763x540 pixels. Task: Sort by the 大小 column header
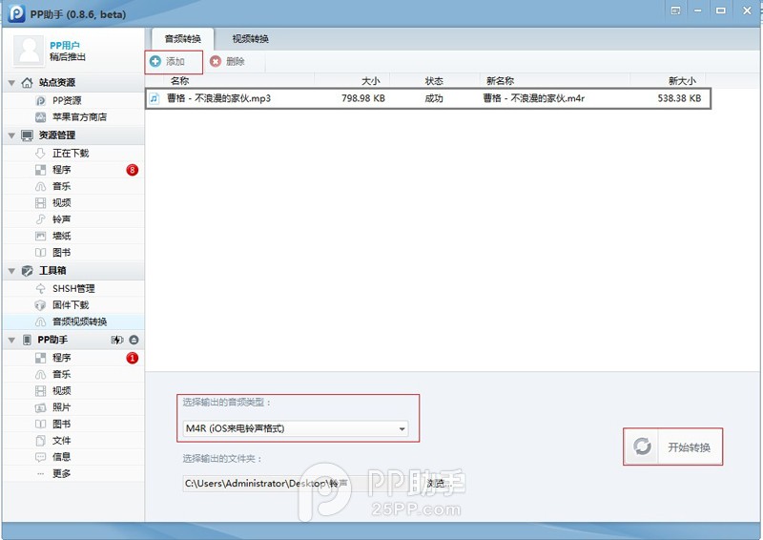371,81
